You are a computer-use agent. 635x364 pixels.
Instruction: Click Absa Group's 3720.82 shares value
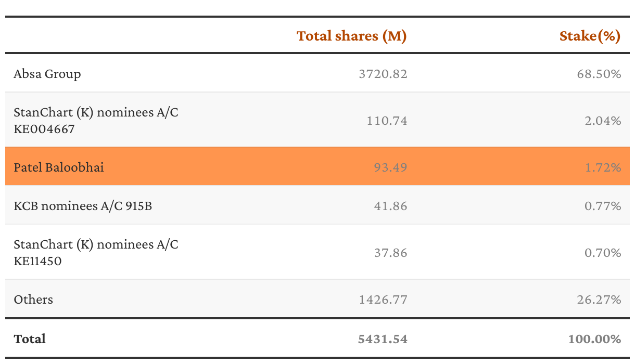(383, 74)
